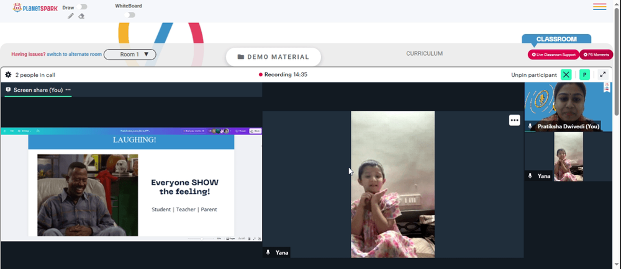Viewport: 621px width, 269px height.
Task: Open call settings gear icon
Action: [x=8, y=74]
